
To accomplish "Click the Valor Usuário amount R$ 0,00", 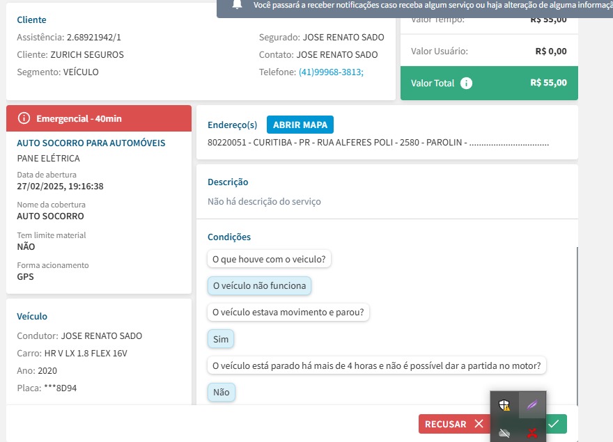I will (x=551, y=52).
